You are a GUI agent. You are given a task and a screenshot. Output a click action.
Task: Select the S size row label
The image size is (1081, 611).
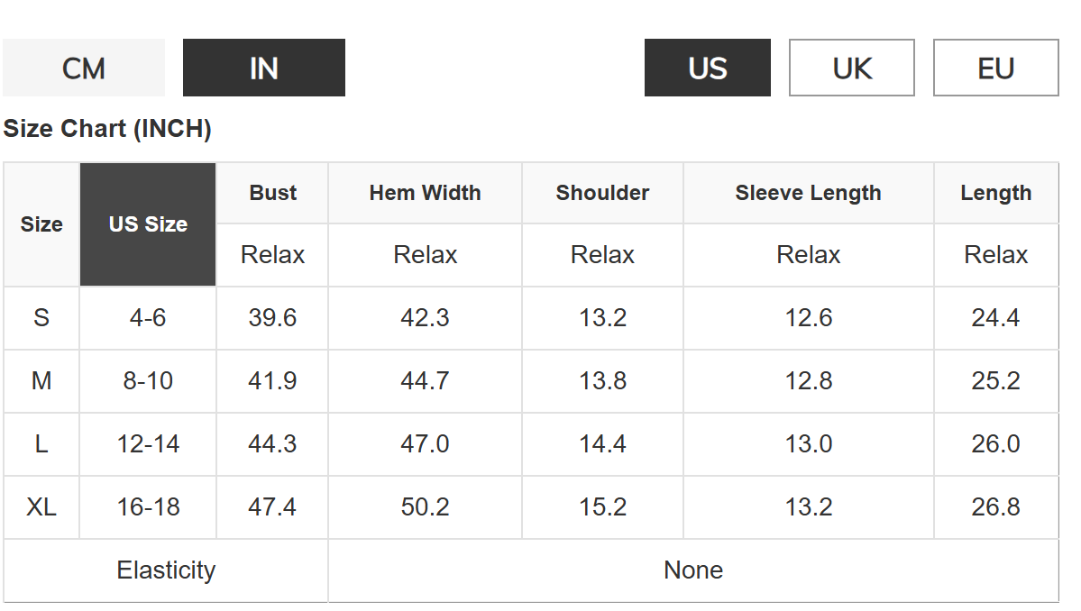(41, 318)
